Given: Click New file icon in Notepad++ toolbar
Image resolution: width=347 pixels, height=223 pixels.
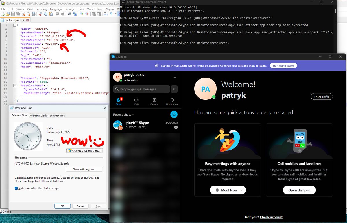Looking at the screenshot, I should point(3,14).
